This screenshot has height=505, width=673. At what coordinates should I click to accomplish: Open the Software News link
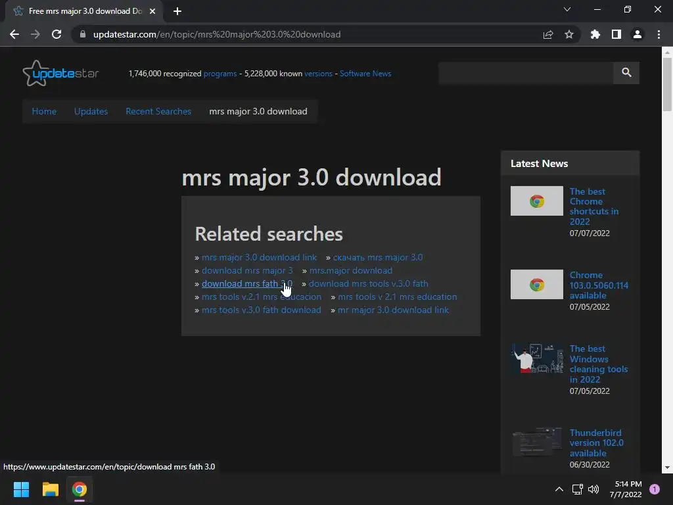(x=365, y=74)
